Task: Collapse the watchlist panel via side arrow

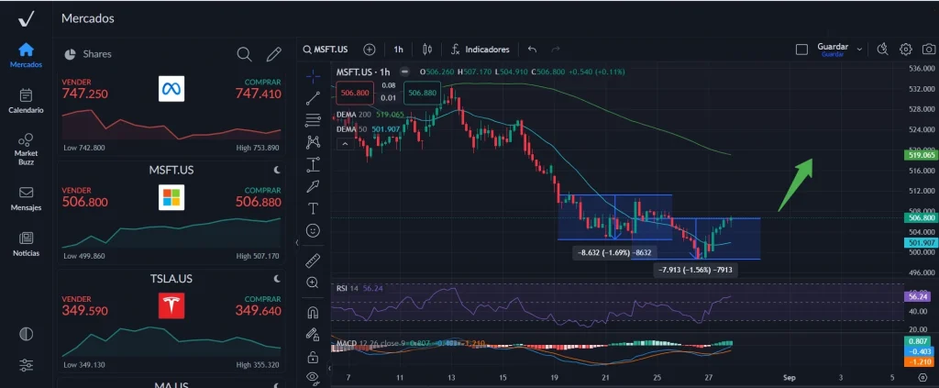Action: click(297, 242)
